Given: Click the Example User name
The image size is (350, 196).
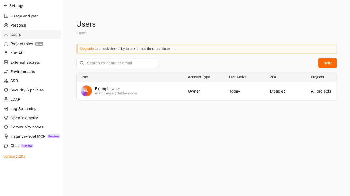Looking at the screenshot, I should point(107,89).
